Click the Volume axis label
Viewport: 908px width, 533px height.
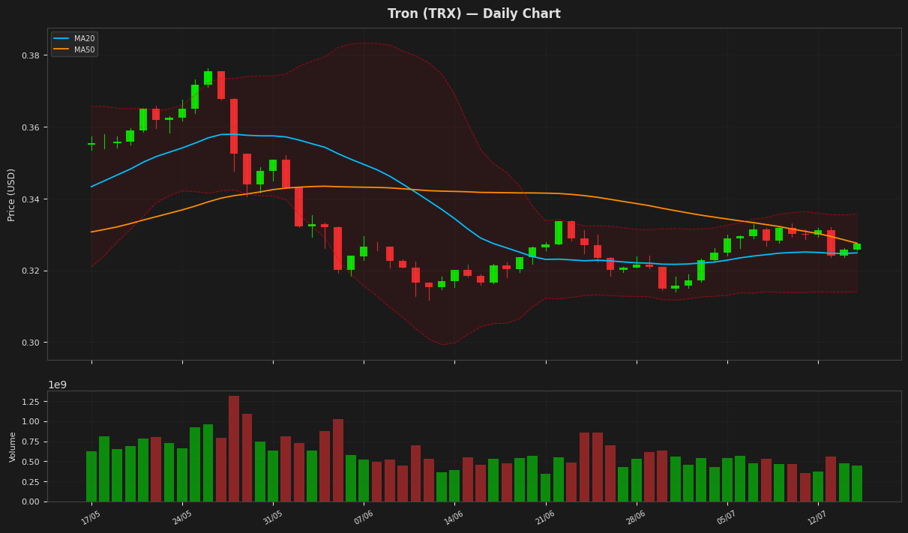(13, 447)
